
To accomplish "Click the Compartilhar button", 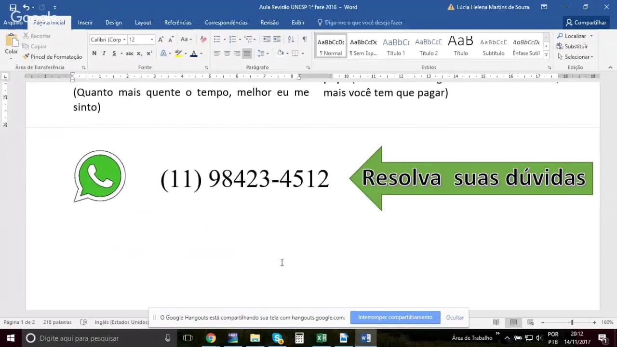I will pos(586,23).
